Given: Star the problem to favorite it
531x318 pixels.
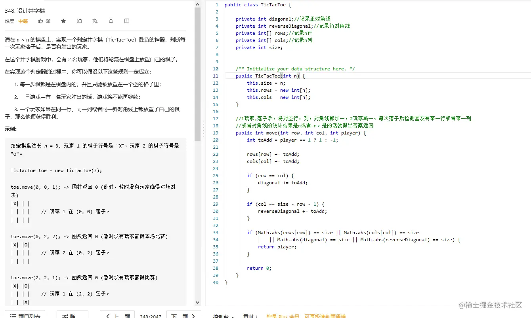Looking at the screenshot, I should pos(63,21).
